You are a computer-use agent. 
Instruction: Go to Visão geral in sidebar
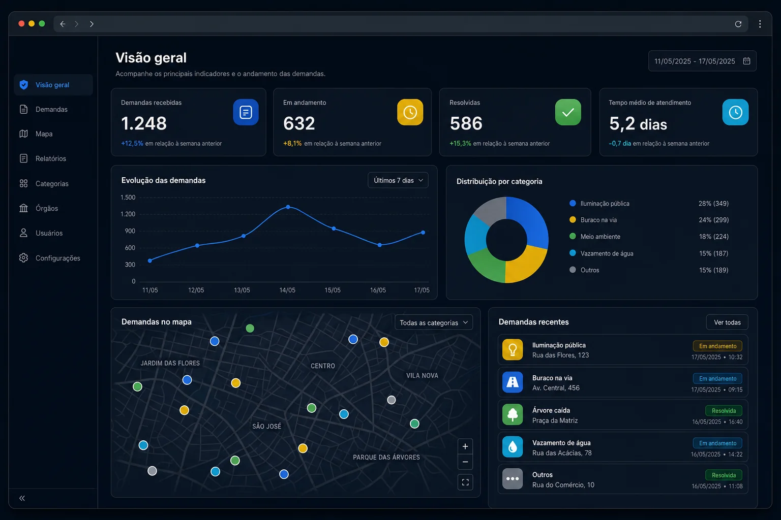tap(53, 85)
